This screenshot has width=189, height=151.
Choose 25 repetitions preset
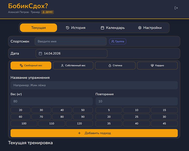pos(136,117)
